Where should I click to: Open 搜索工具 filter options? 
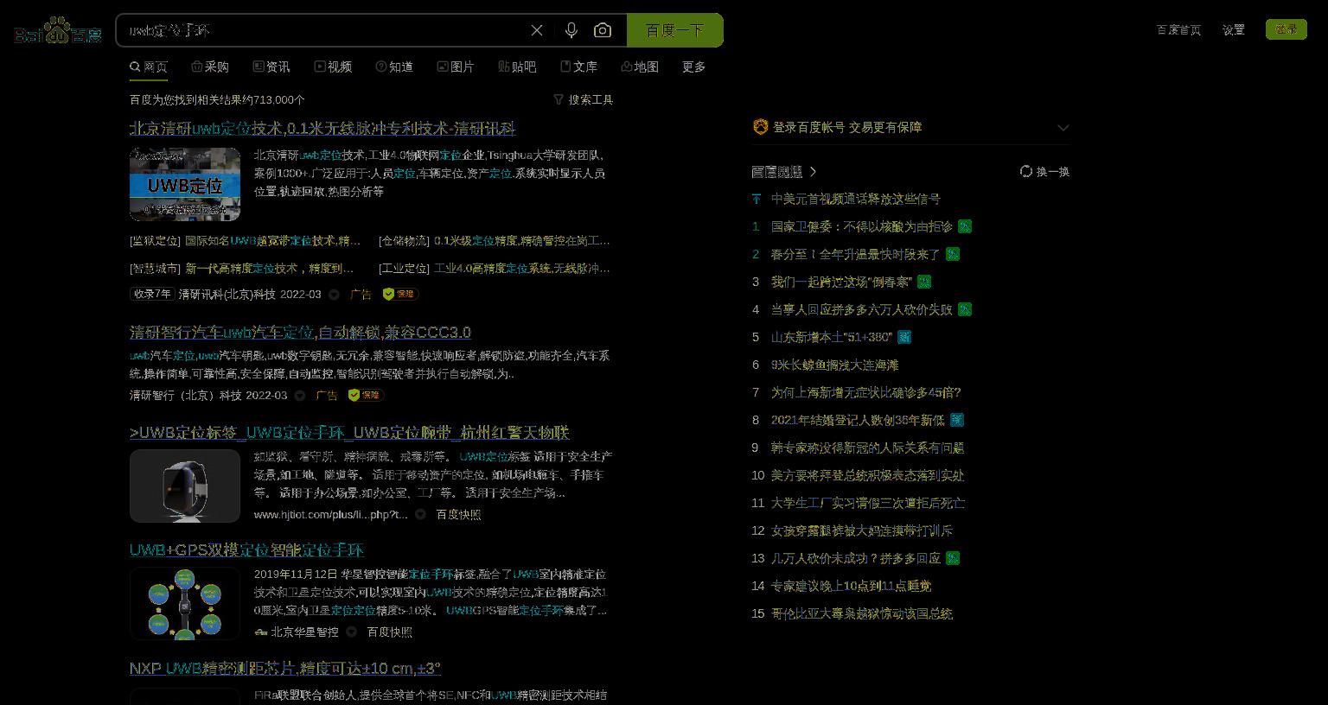click(584, 99)
